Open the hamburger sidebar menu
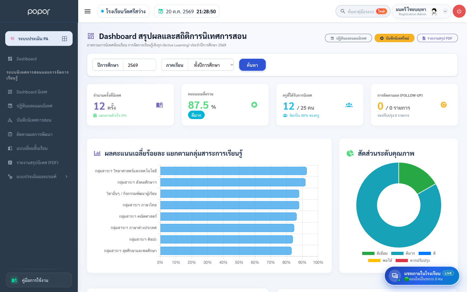The width and height of the screenshot is (467, 292). [x=88, y=11]
